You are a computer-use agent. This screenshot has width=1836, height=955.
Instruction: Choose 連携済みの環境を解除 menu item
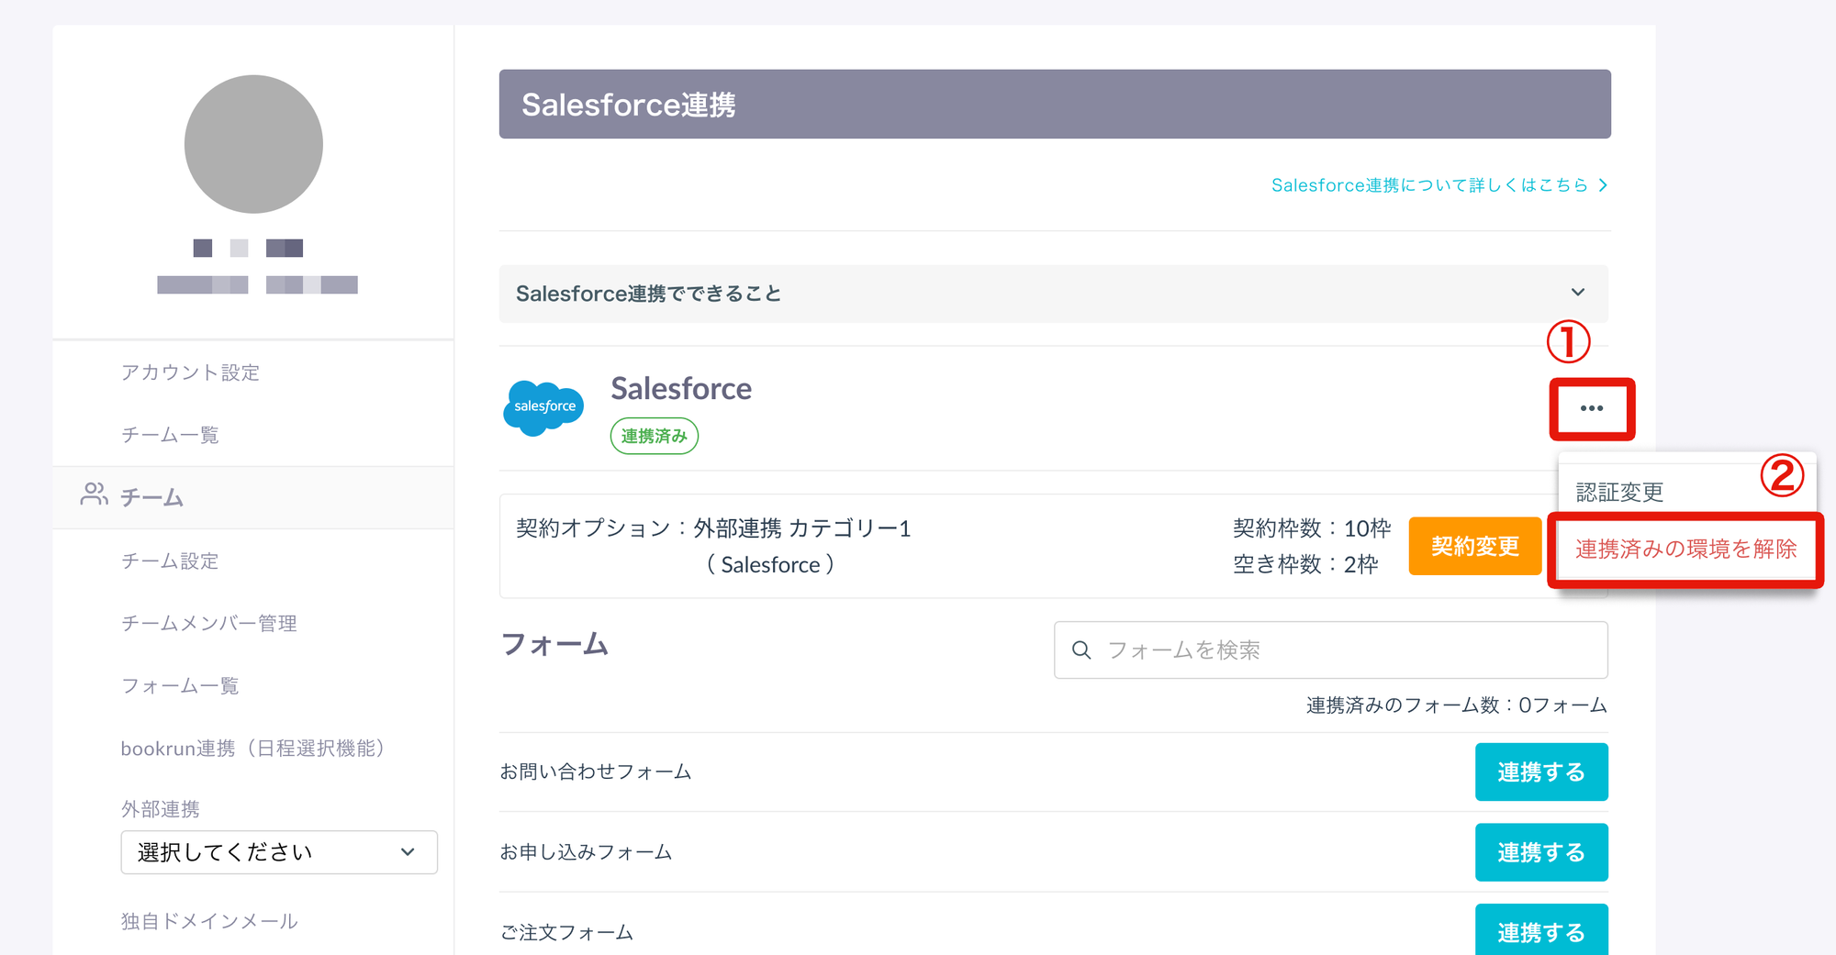click(x=1685, y=550)
